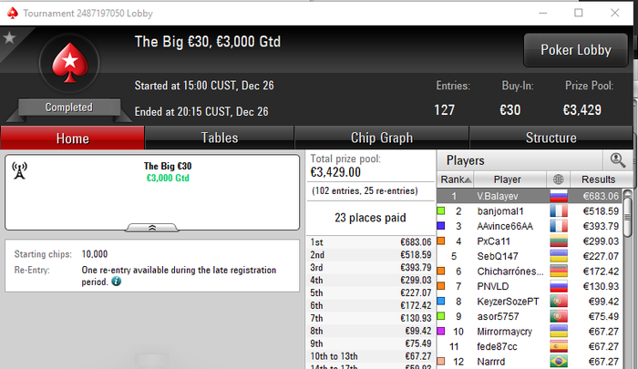Viewport: 638px width, 369px height.
Task: Click purple color label beside Mirrormaycry
Action: coord(440,331)
